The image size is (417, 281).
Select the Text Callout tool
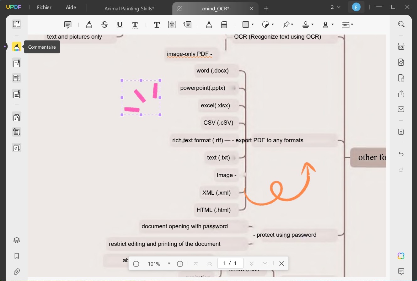187,24
